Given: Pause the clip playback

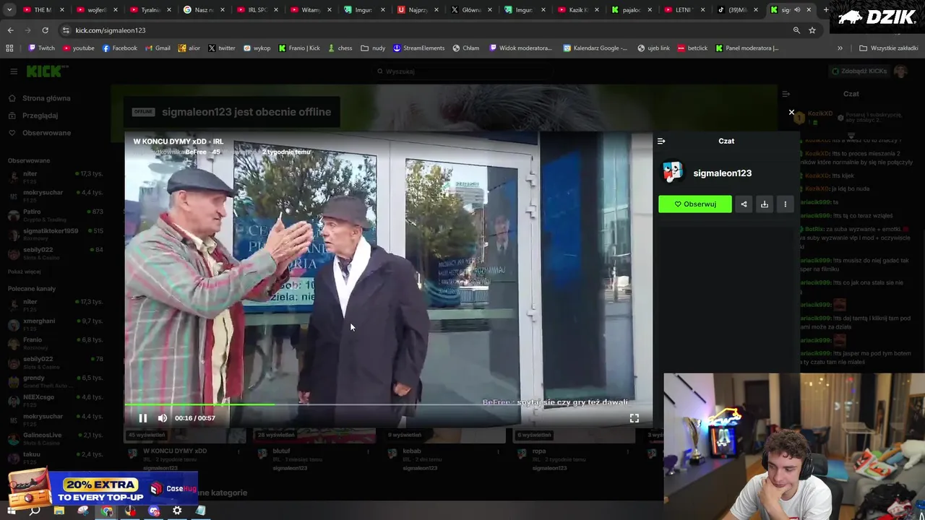Looking at the screenshot, I should (142, 418).
